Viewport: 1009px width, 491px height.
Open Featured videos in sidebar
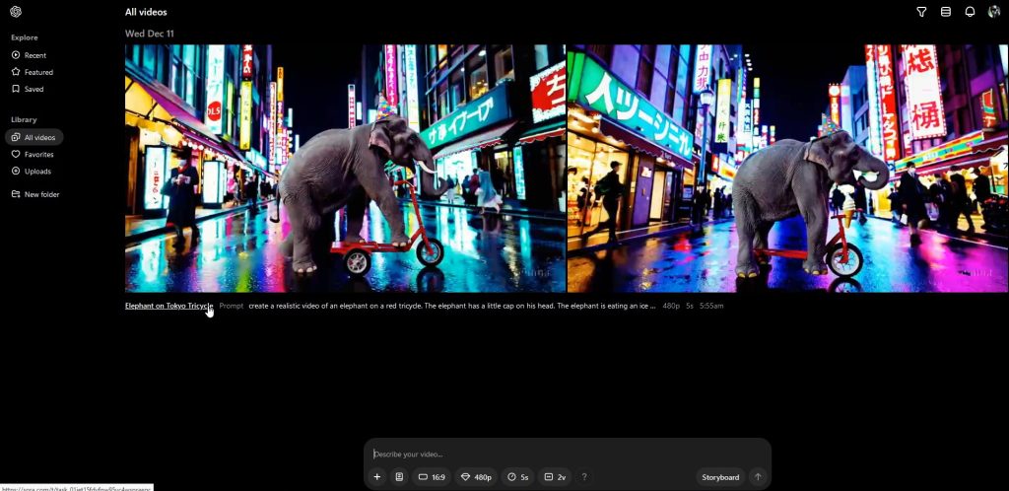(38, 72)
